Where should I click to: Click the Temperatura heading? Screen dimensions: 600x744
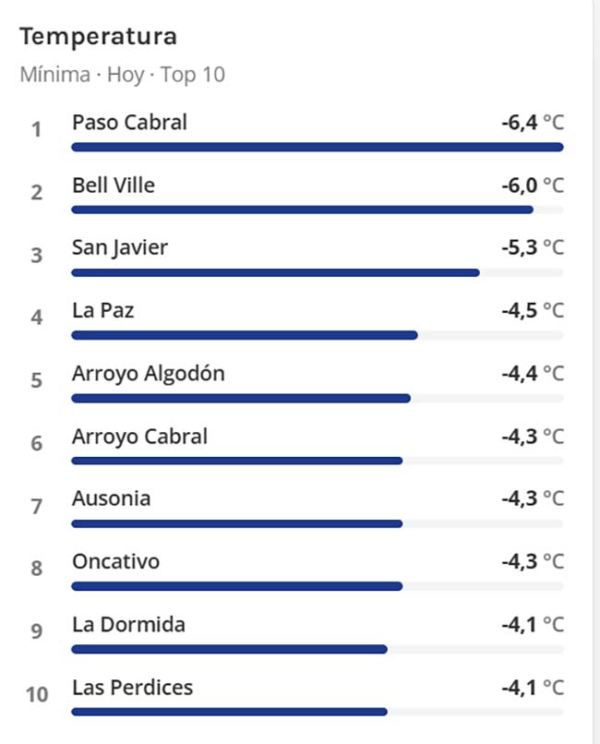click(98, 37)
